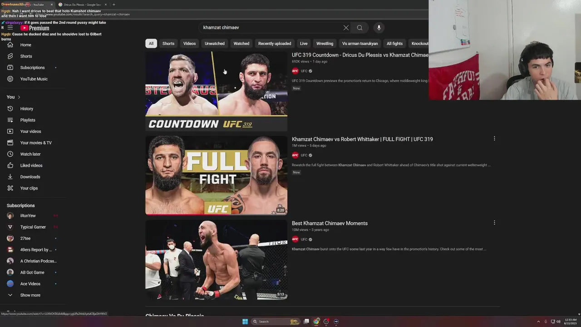Show hidden system tray icons
581x327 pixels.
click(x=538, y=322)
